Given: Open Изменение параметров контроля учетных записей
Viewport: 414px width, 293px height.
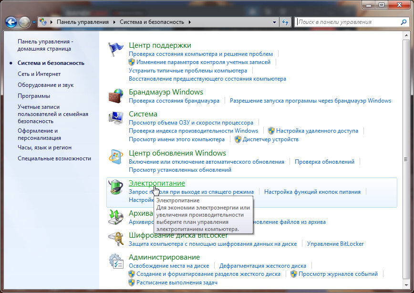Looking at the screenshot, I should pyautogui.click(x=203, y=62).
